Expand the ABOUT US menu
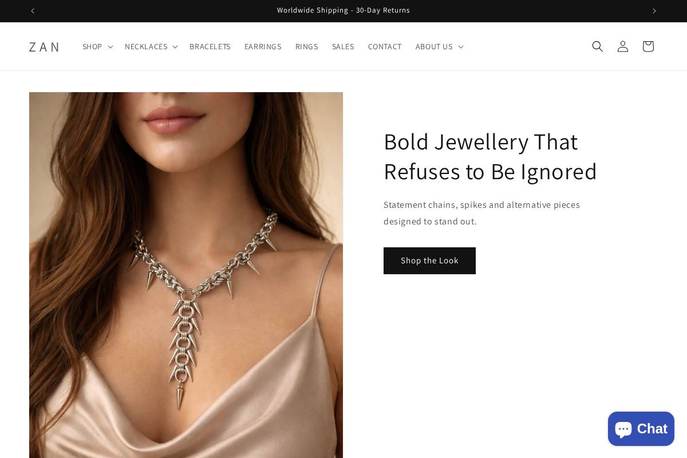 [438, 46]
